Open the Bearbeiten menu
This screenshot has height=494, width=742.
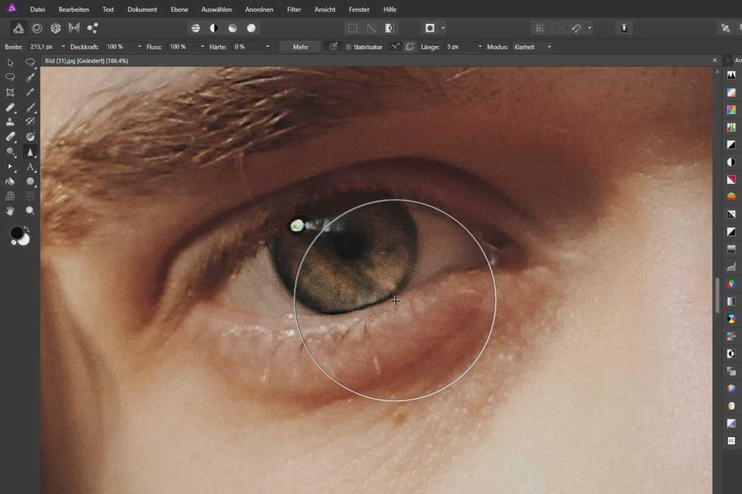tap(74, 9)
